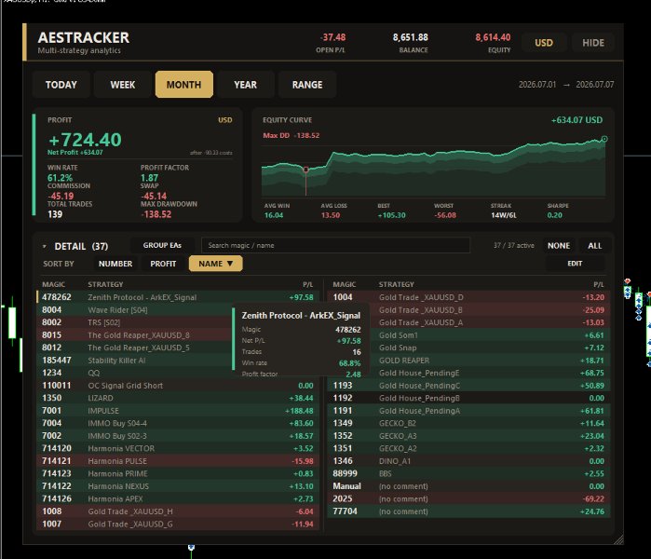Image resolution: width=651 pixels, height=559 pixels.
Task: Toggle the GROUP EAs button
Action: tap(162, 245)
